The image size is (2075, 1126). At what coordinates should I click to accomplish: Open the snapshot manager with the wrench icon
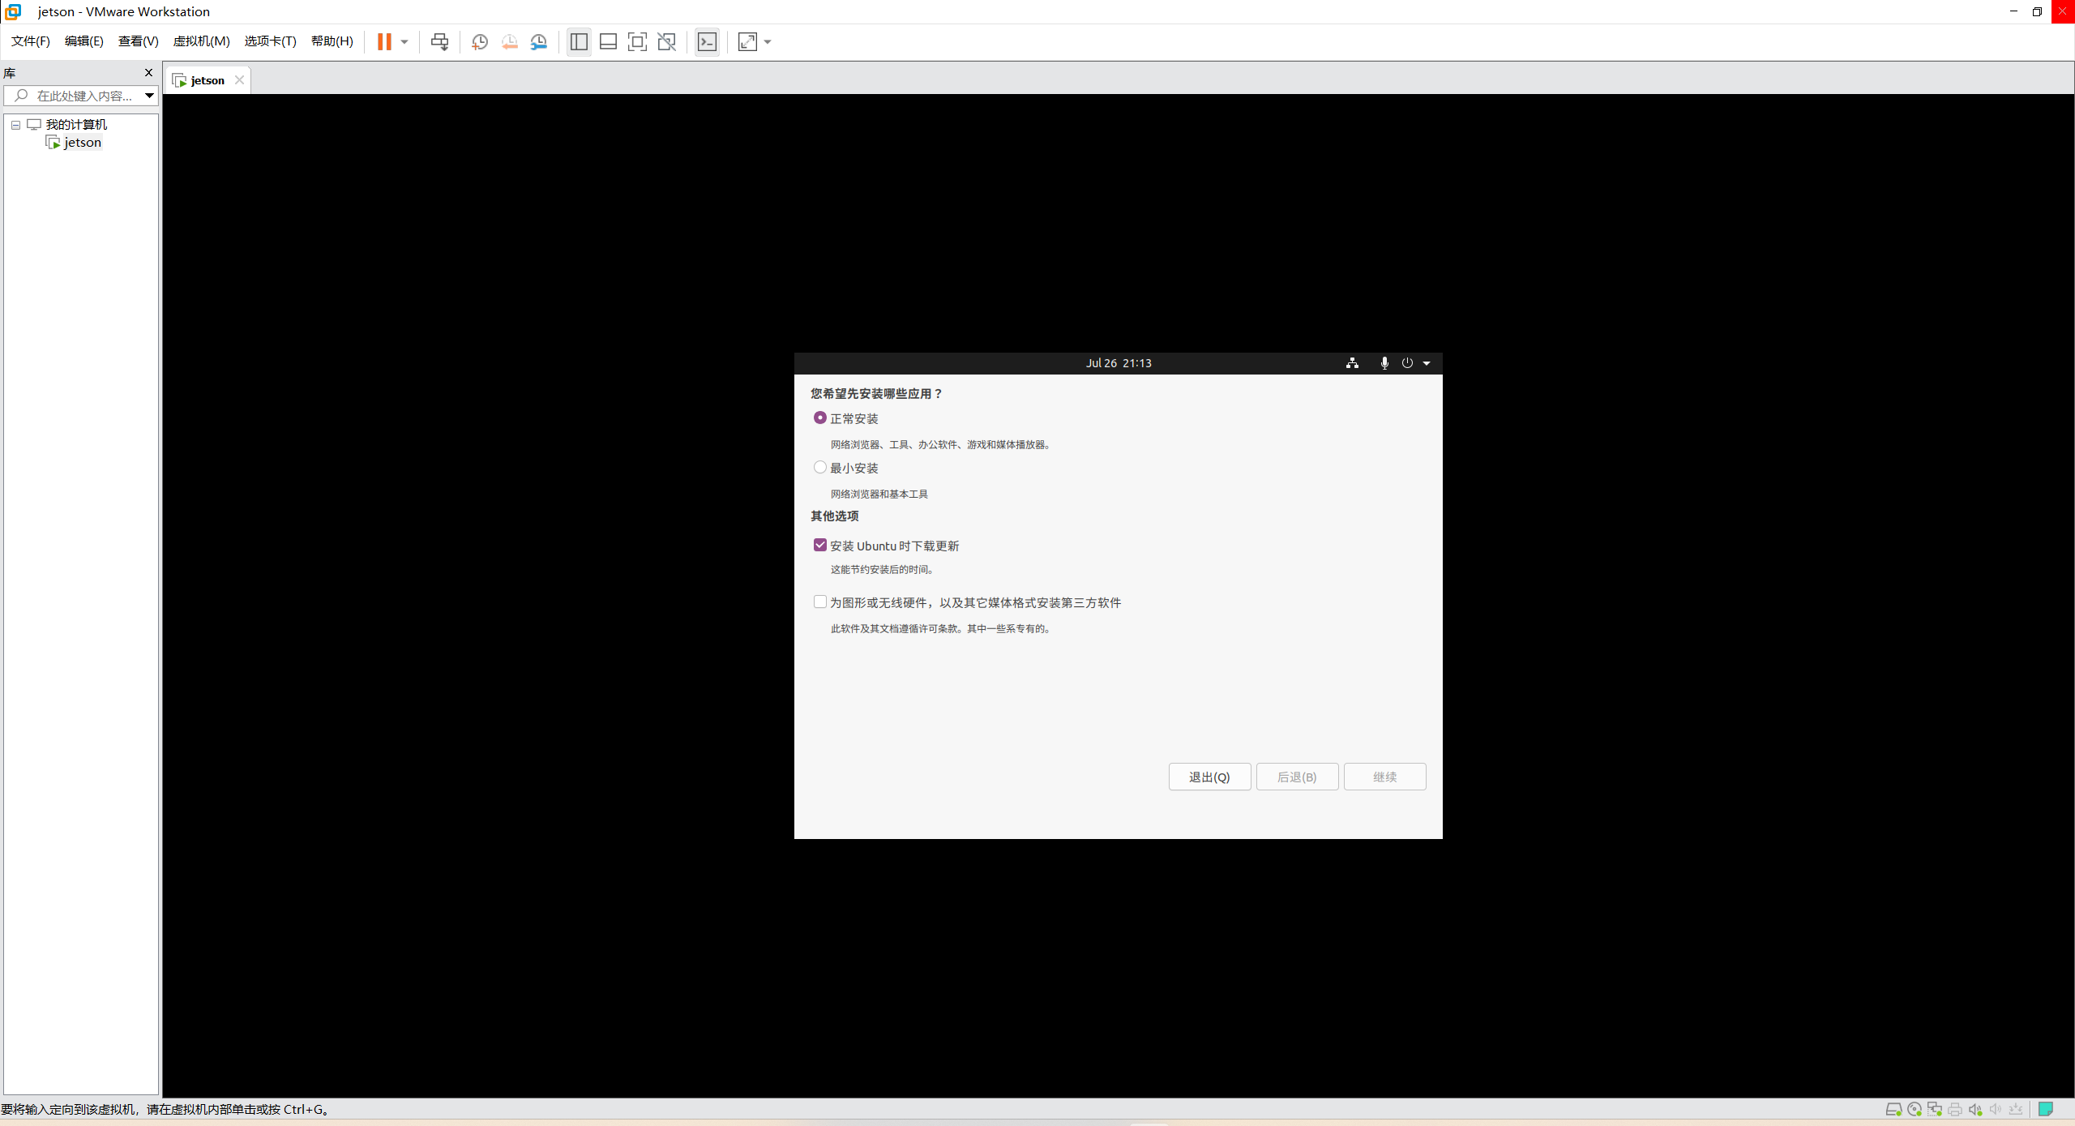(539, 42)
